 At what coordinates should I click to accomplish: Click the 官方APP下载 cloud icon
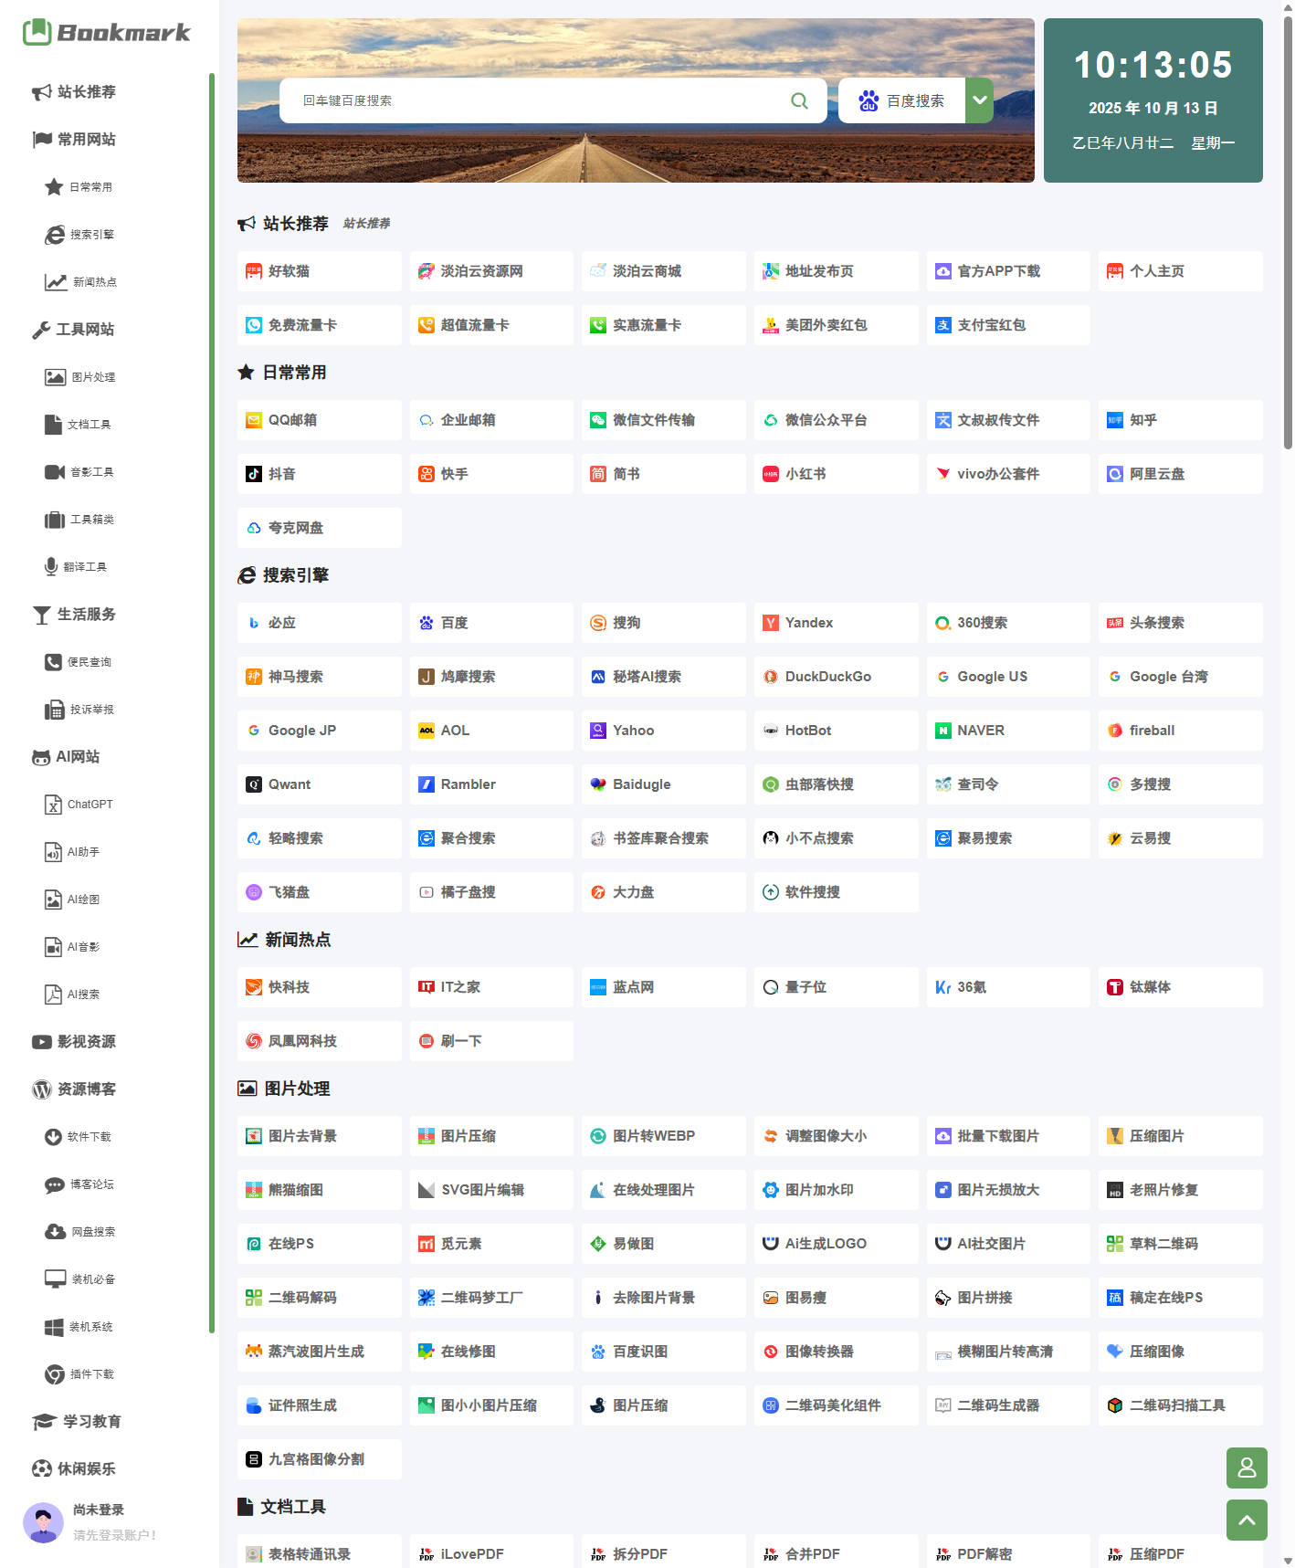[942, 271]
